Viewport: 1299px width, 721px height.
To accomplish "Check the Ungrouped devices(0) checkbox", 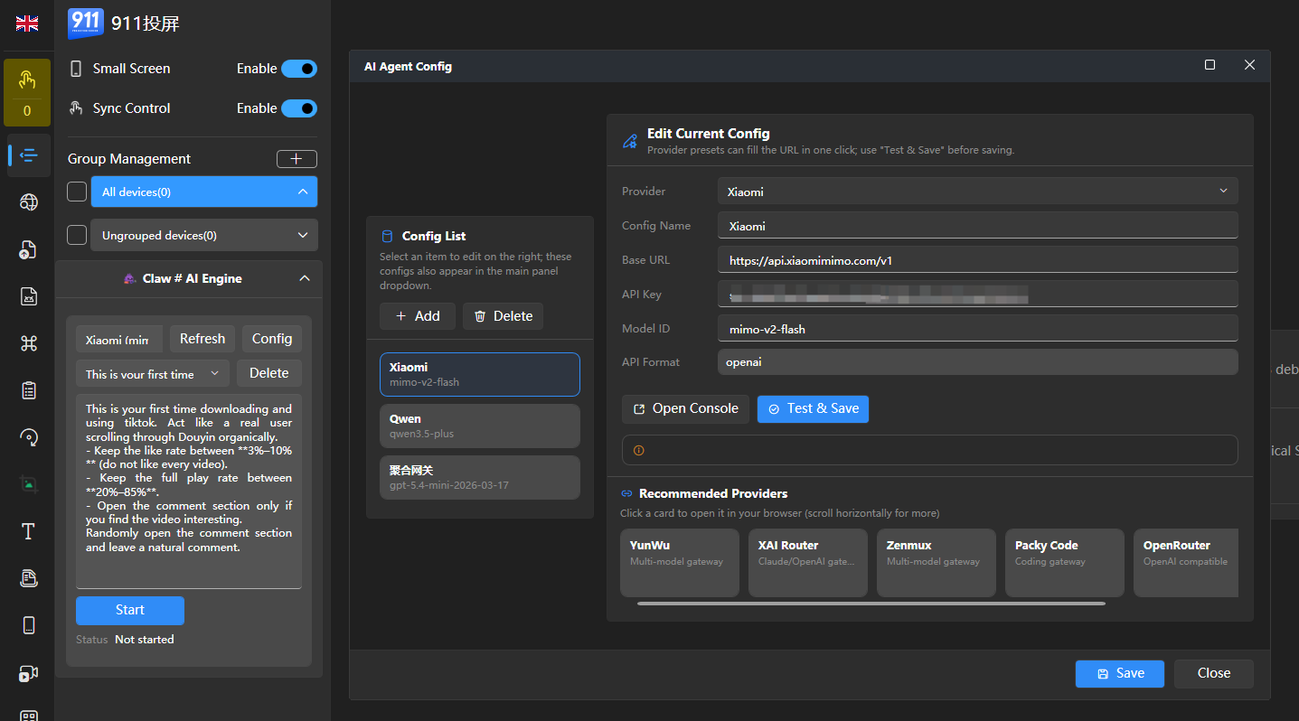I will (x=78, y=235).
